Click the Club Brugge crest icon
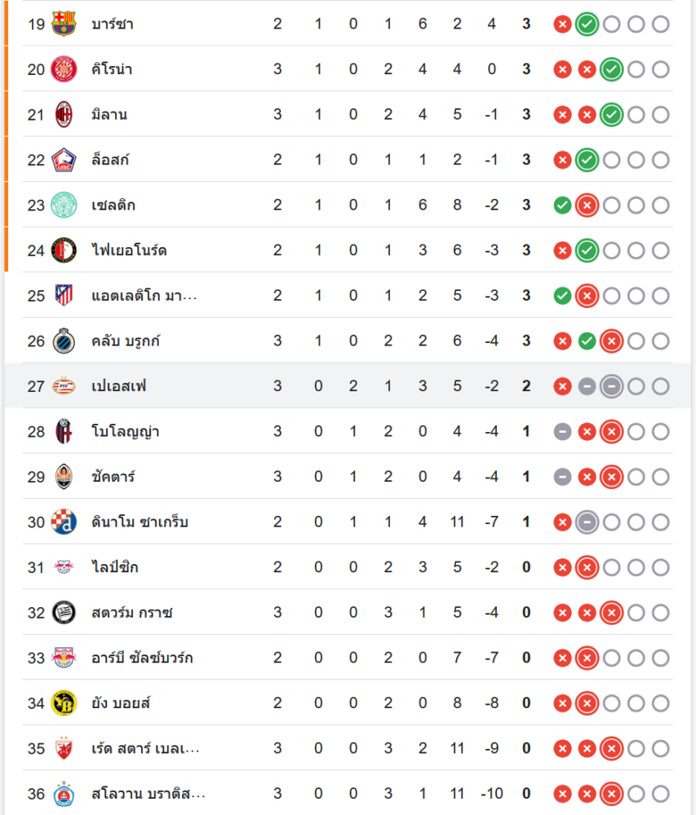Screen dimensions: 696x815 63,341
